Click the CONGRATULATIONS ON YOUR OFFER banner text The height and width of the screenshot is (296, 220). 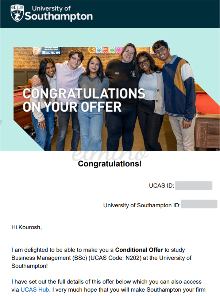tap(84, 100)
